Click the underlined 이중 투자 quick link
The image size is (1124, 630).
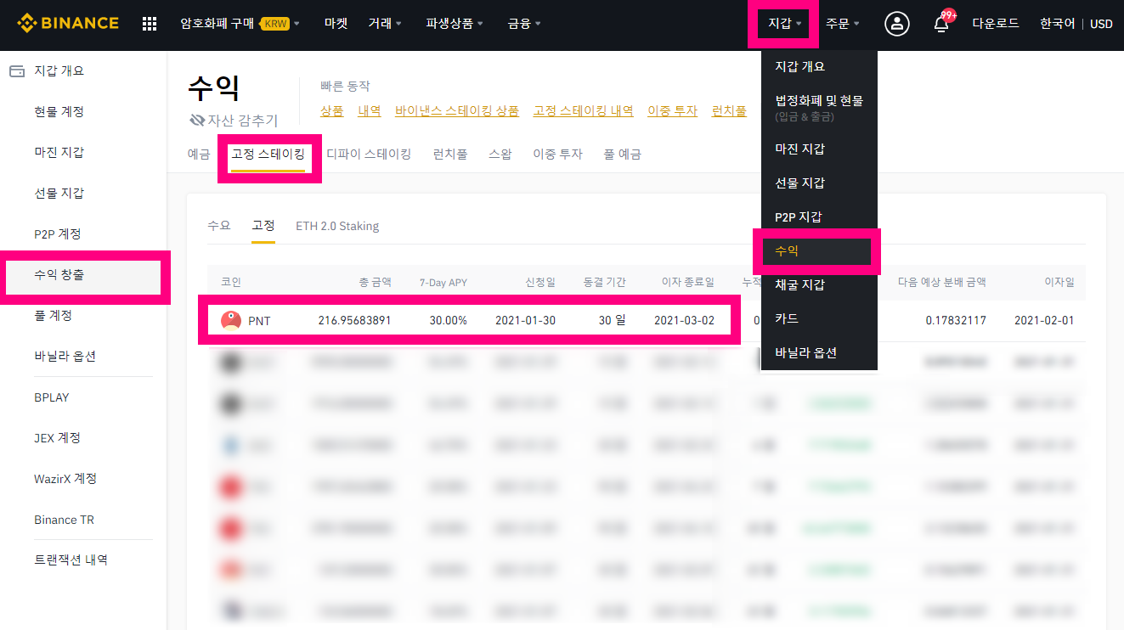672,111
